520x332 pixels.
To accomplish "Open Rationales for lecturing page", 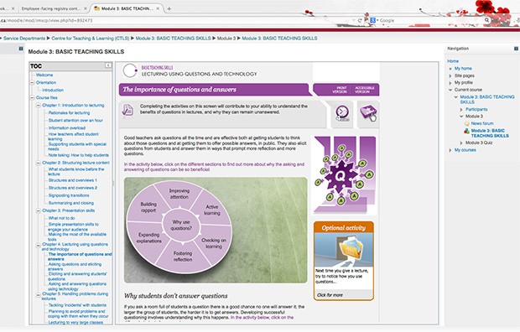I will [69, 113].
